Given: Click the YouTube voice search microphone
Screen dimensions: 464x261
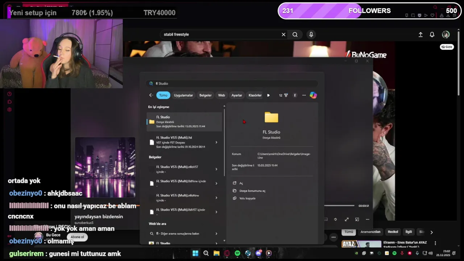Looking at the screenshot, I should click(311, 34).
